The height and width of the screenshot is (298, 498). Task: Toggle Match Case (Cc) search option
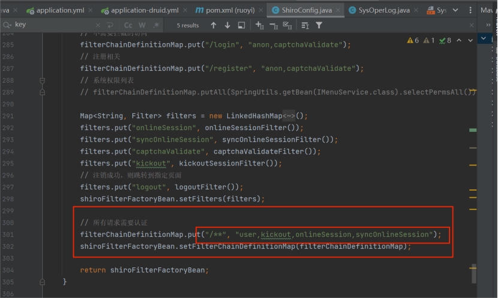point(128,25)
